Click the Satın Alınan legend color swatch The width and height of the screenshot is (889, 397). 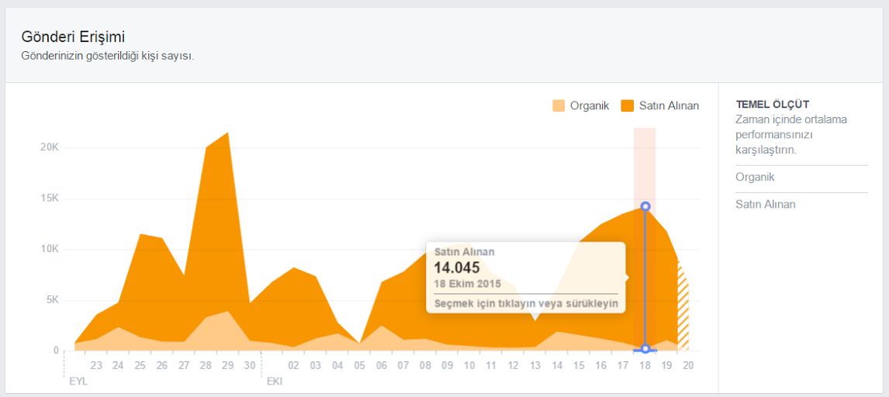click(x=628, y=106)
